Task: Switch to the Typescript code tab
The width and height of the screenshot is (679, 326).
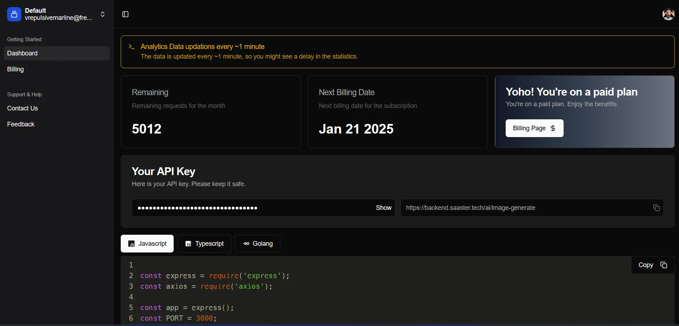Action: point(204,244)
